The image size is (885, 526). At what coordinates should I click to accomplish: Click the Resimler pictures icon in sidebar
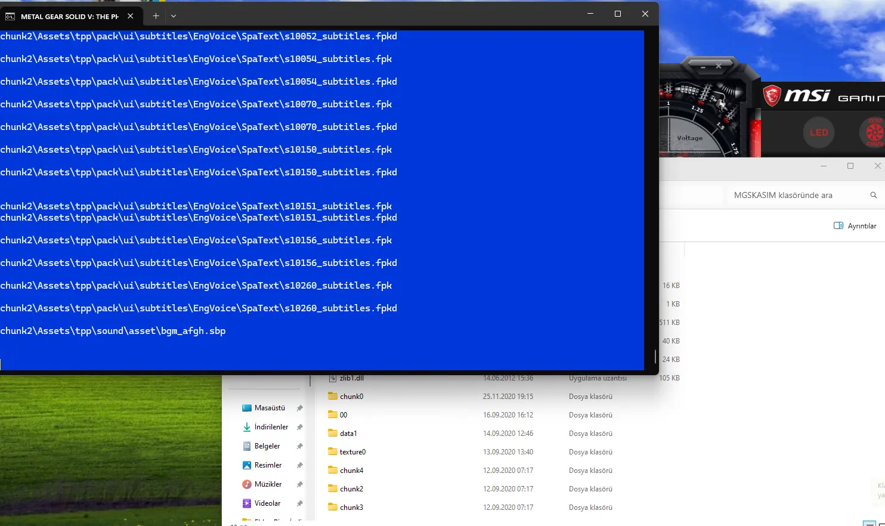[247, 465]
